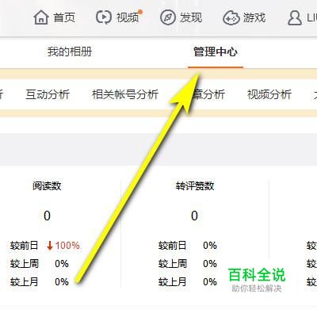Click 较前日 label under 阅读数

tap(25, 246)
